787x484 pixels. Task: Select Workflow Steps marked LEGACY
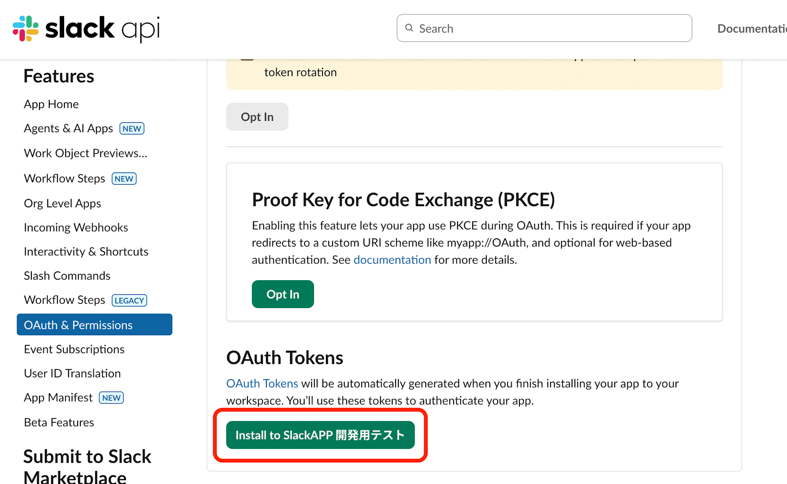coord(65,300)
